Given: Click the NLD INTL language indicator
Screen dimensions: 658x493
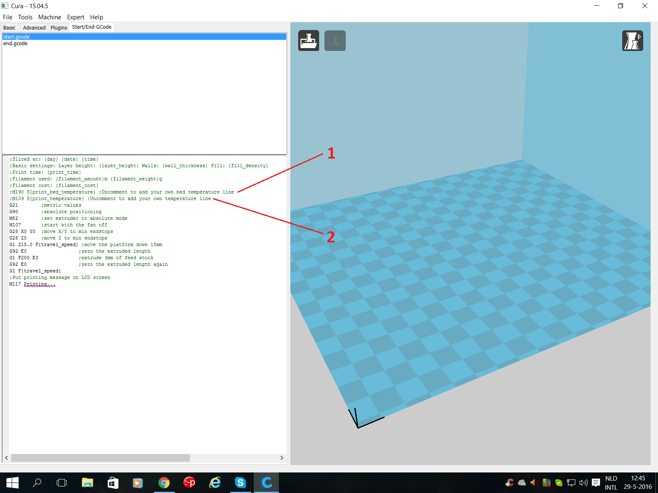Looking at the screenshot, I should [x=611, y=483].
